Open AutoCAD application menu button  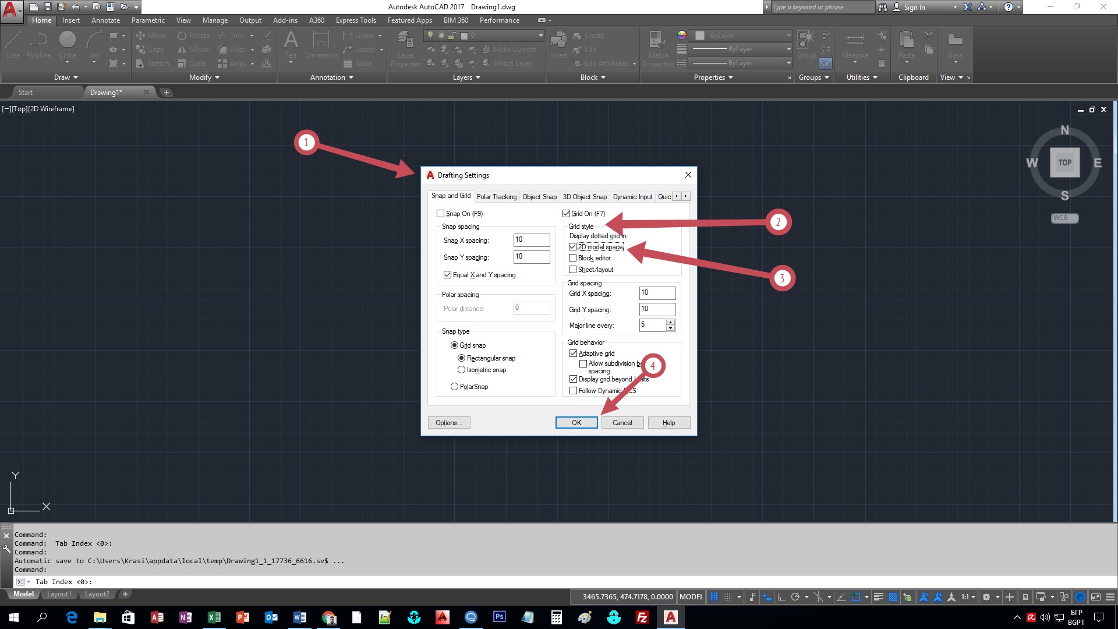11,11
